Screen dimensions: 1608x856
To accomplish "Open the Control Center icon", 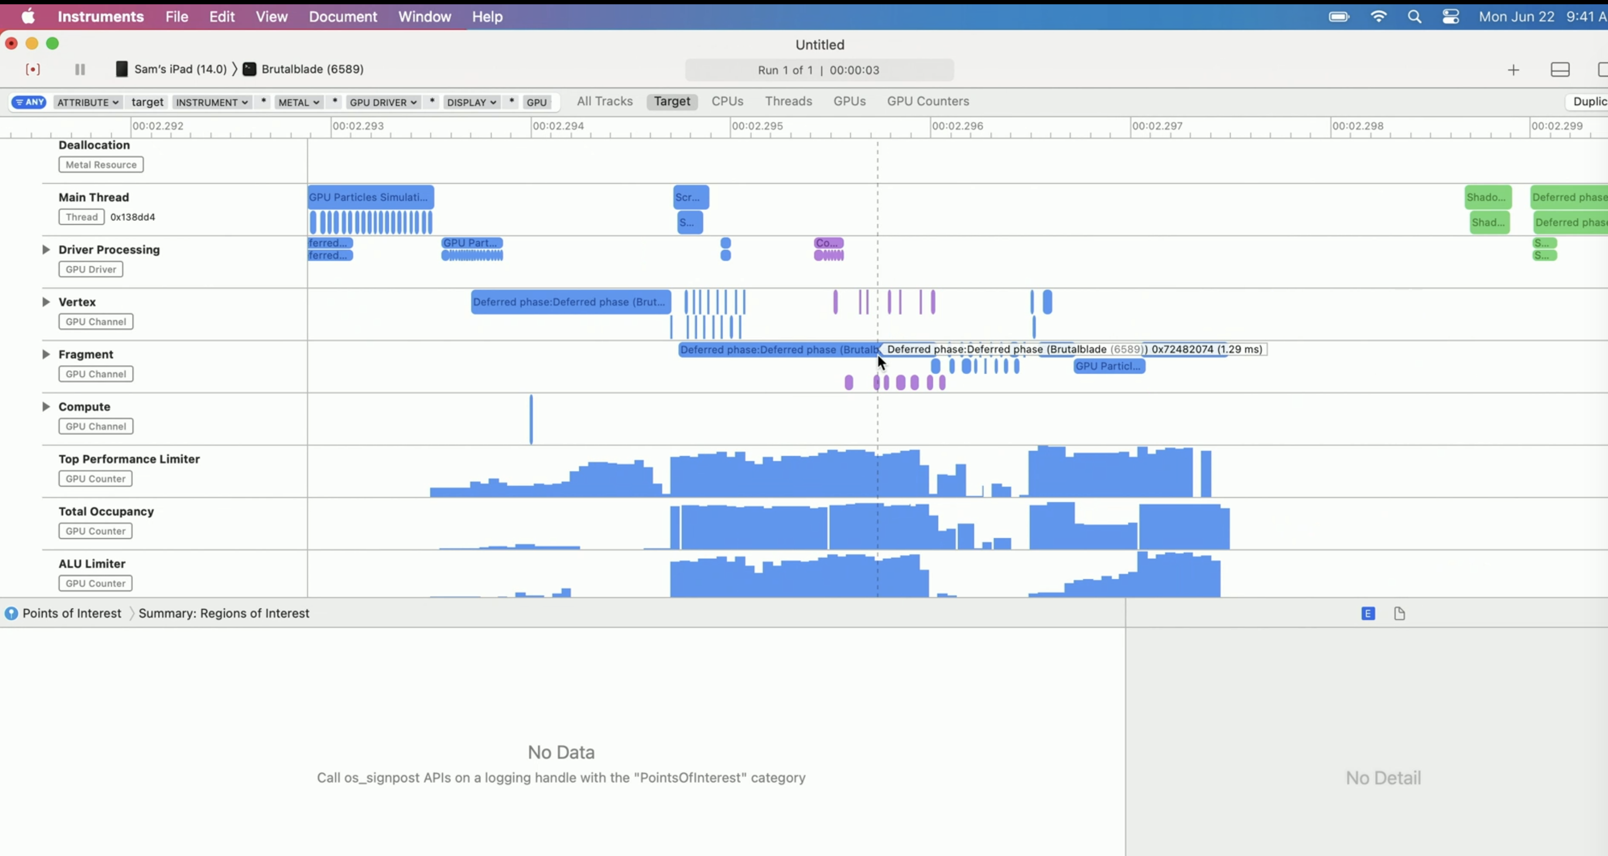I will pos(1451,17).
